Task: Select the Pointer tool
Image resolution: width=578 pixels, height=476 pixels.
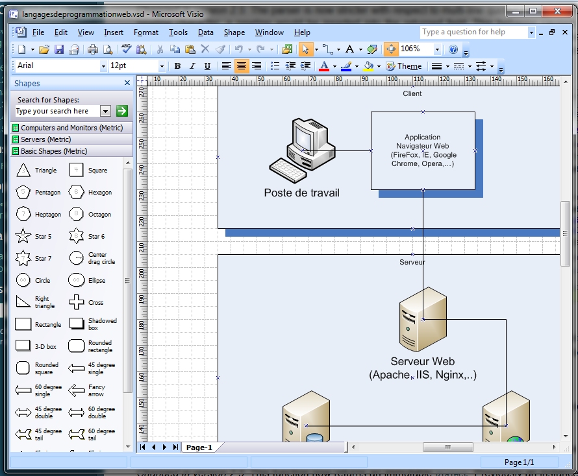Action: click(x=305, y=49)
